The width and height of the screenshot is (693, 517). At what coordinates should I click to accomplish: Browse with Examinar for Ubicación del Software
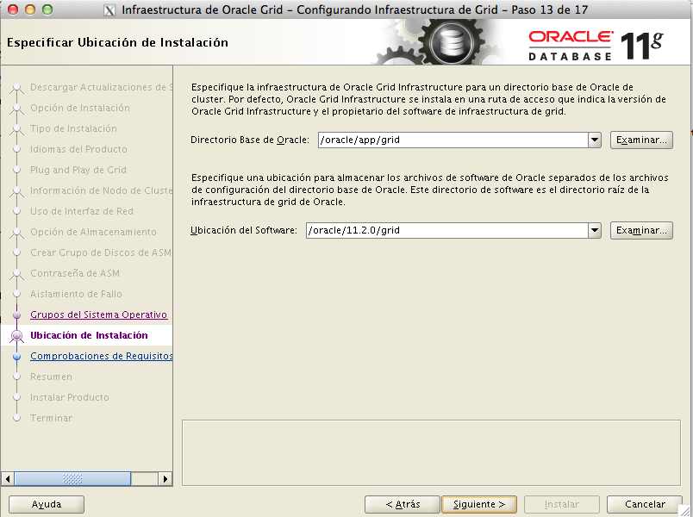pos(640,231)
